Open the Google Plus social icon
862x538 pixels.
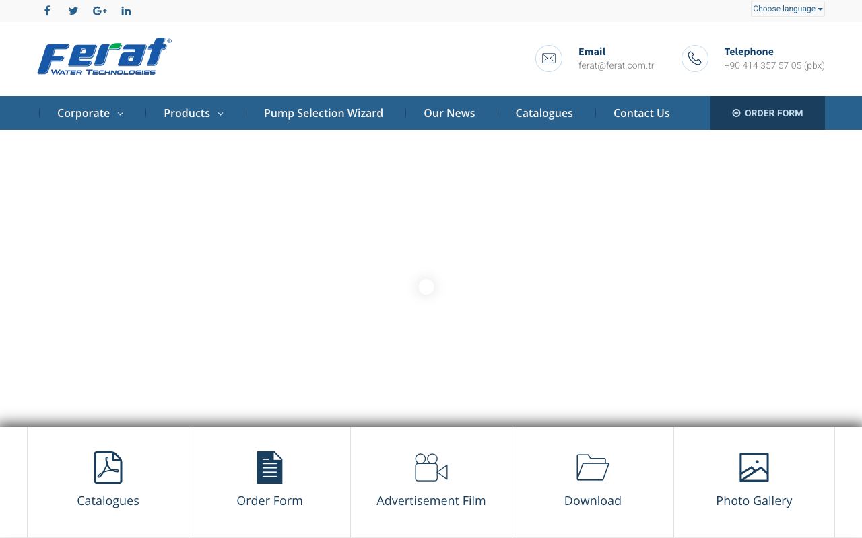[100, 11]
